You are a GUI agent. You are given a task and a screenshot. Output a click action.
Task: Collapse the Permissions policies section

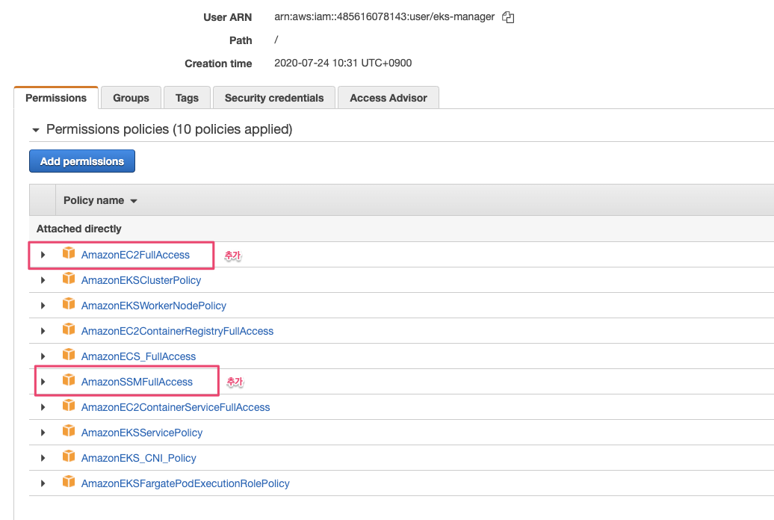[36, 130]
